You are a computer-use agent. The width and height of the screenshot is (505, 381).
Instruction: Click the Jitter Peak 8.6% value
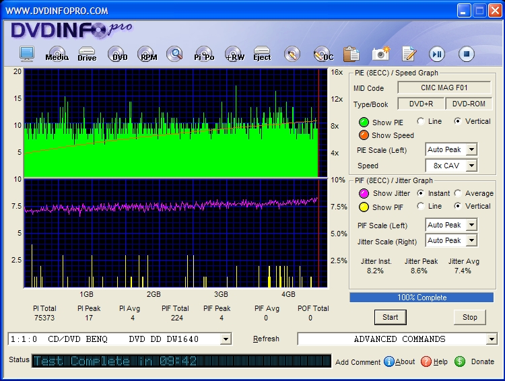click(419, 271)
